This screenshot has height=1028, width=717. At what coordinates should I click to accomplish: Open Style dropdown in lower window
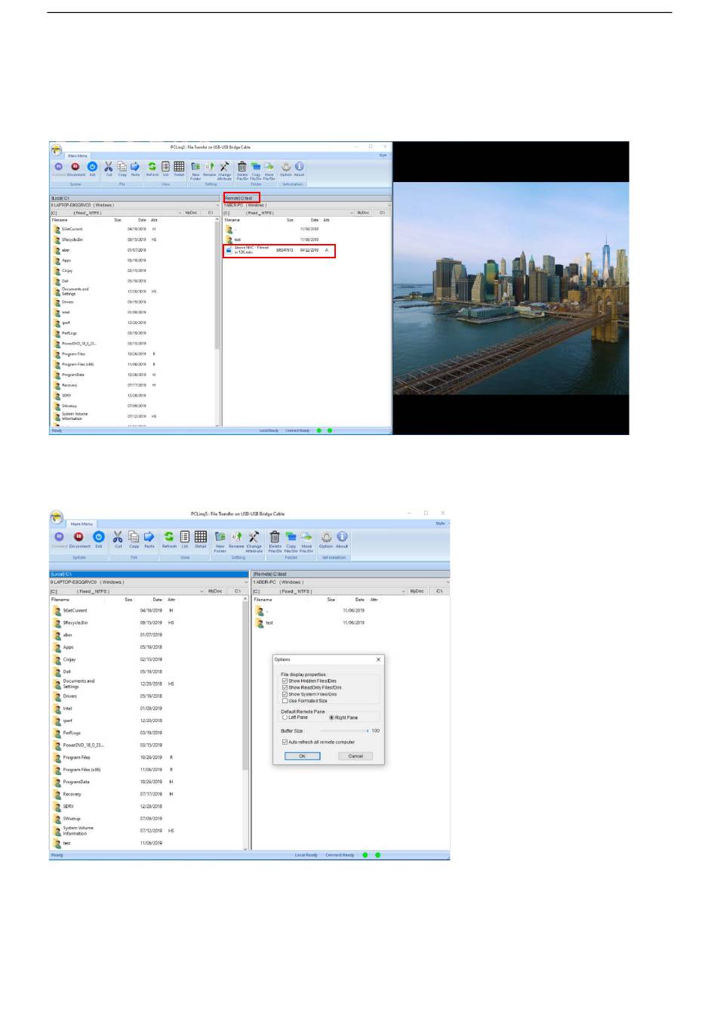pyautogui.click(x=440, y=523)
